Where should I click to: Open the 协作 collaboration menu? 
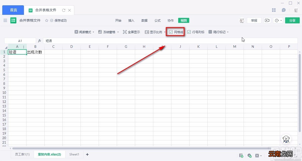click(x=170, y=21)
